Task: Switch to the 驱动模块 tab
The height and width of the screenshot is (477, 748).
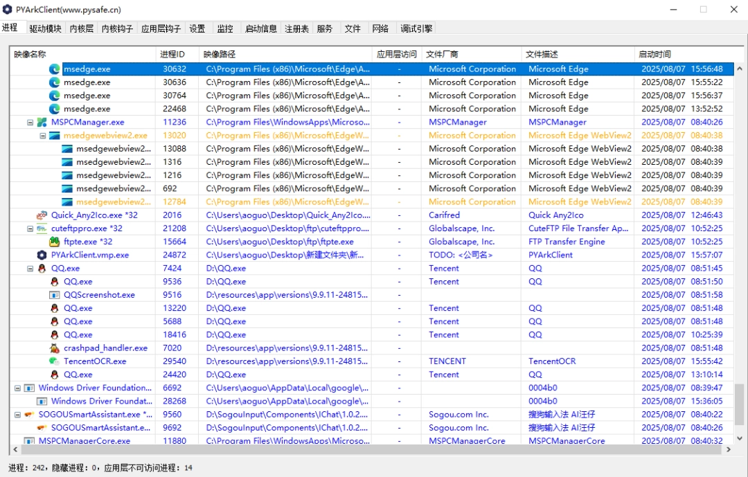Action: coord(45,28)
